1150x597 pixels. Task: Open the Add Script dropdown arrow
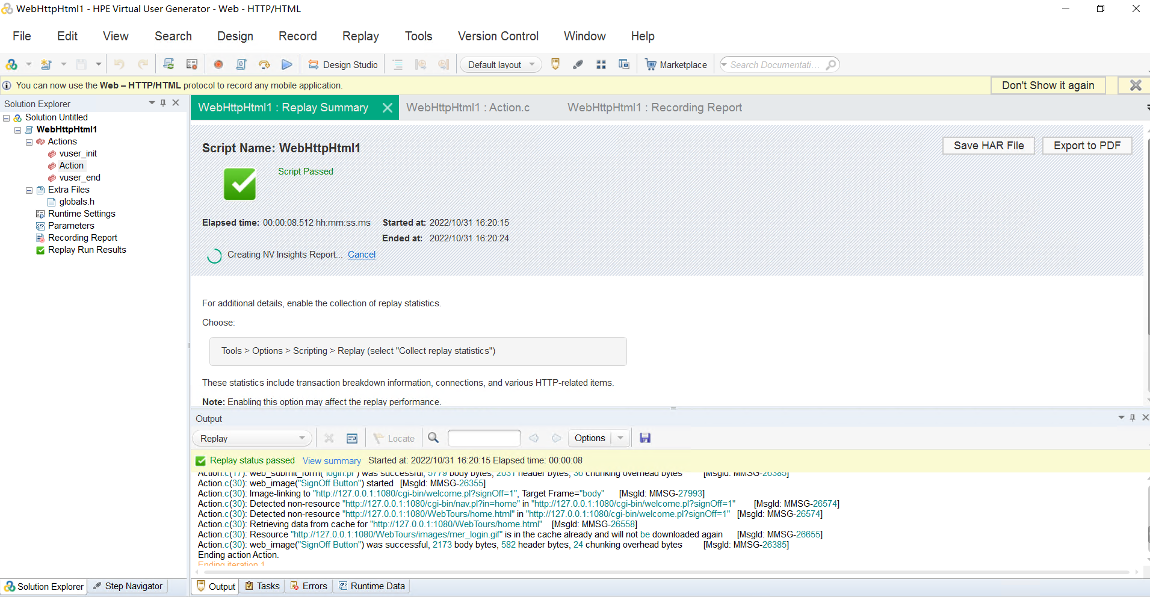(x=28, y=64)
